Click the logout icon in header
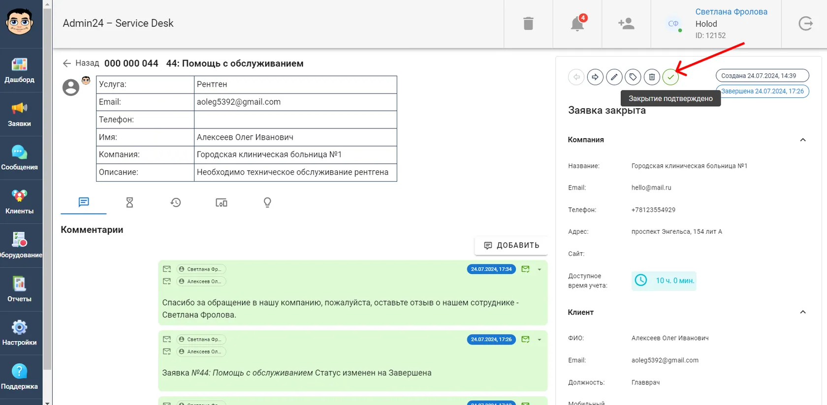The width and height of the screenshot is (827, 405). point(805,24)
